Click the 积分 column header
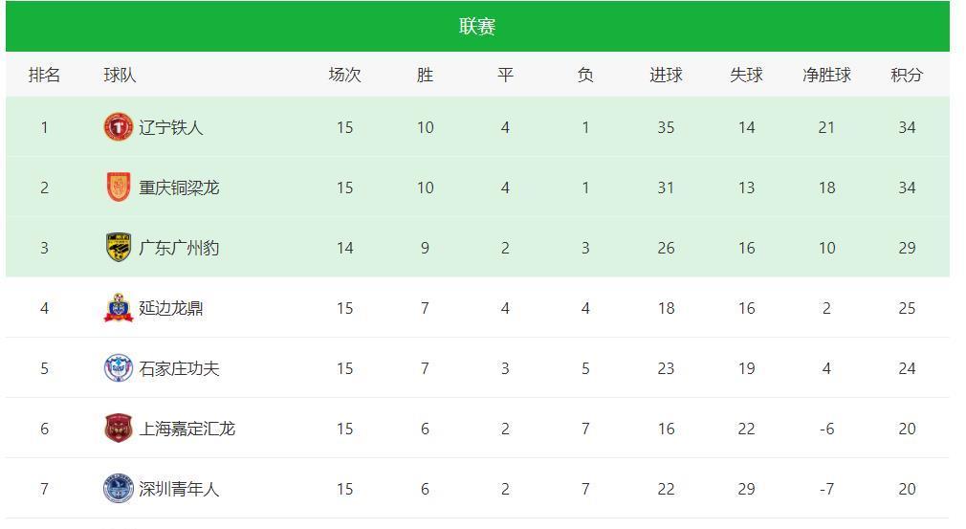Image resolution: width=966 pixels, height=529 pixels. coord(907,76)
